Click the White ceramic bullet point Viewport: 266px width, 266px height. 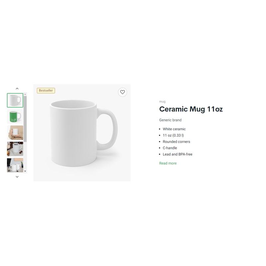[174, 129]
